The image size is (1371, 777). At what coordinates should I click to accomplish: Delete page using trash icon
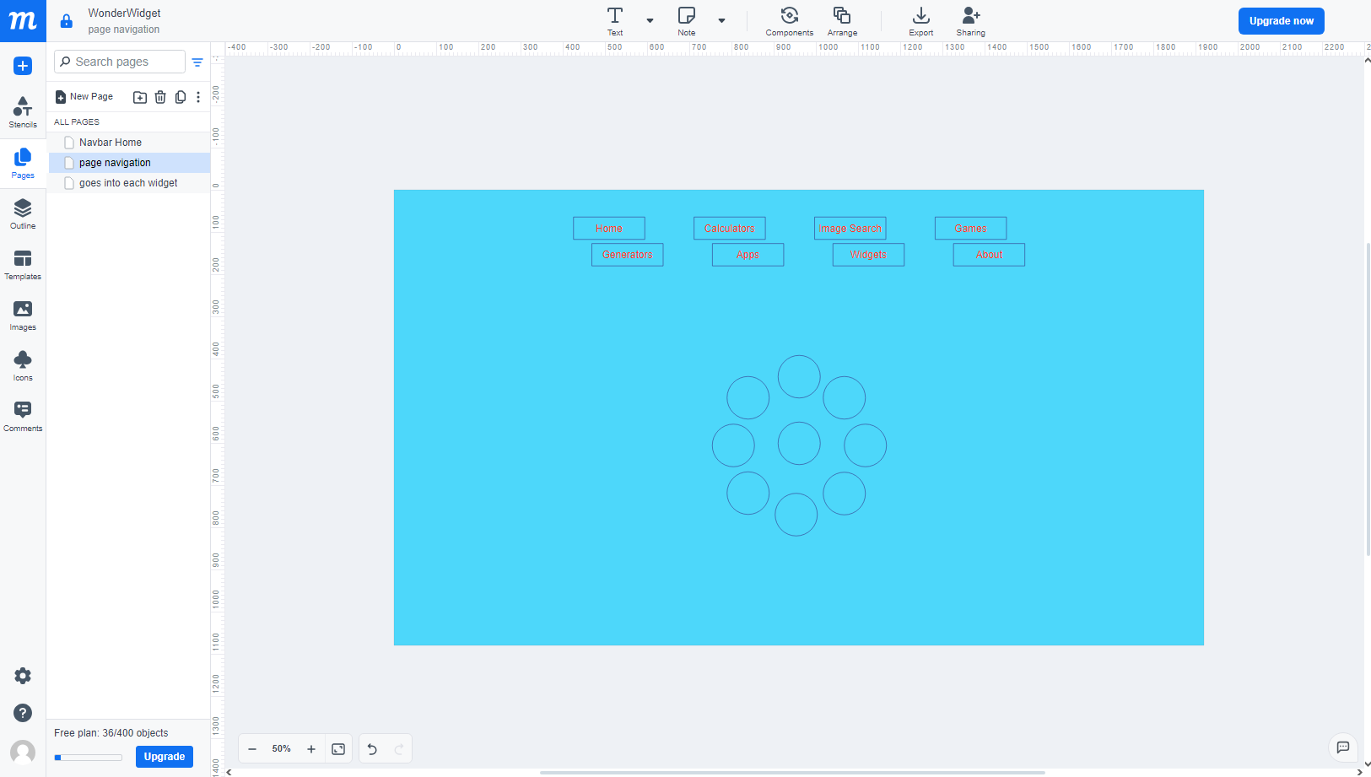(160, 97)
